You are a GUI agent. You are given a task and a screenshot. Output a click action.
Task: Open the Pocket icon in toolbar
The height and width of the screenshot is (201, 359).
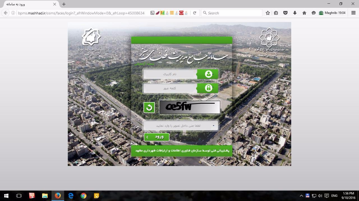[285, 13]
